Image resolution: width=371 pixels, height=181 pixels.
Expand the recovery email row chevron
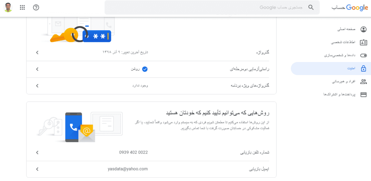tap(37, 169)
